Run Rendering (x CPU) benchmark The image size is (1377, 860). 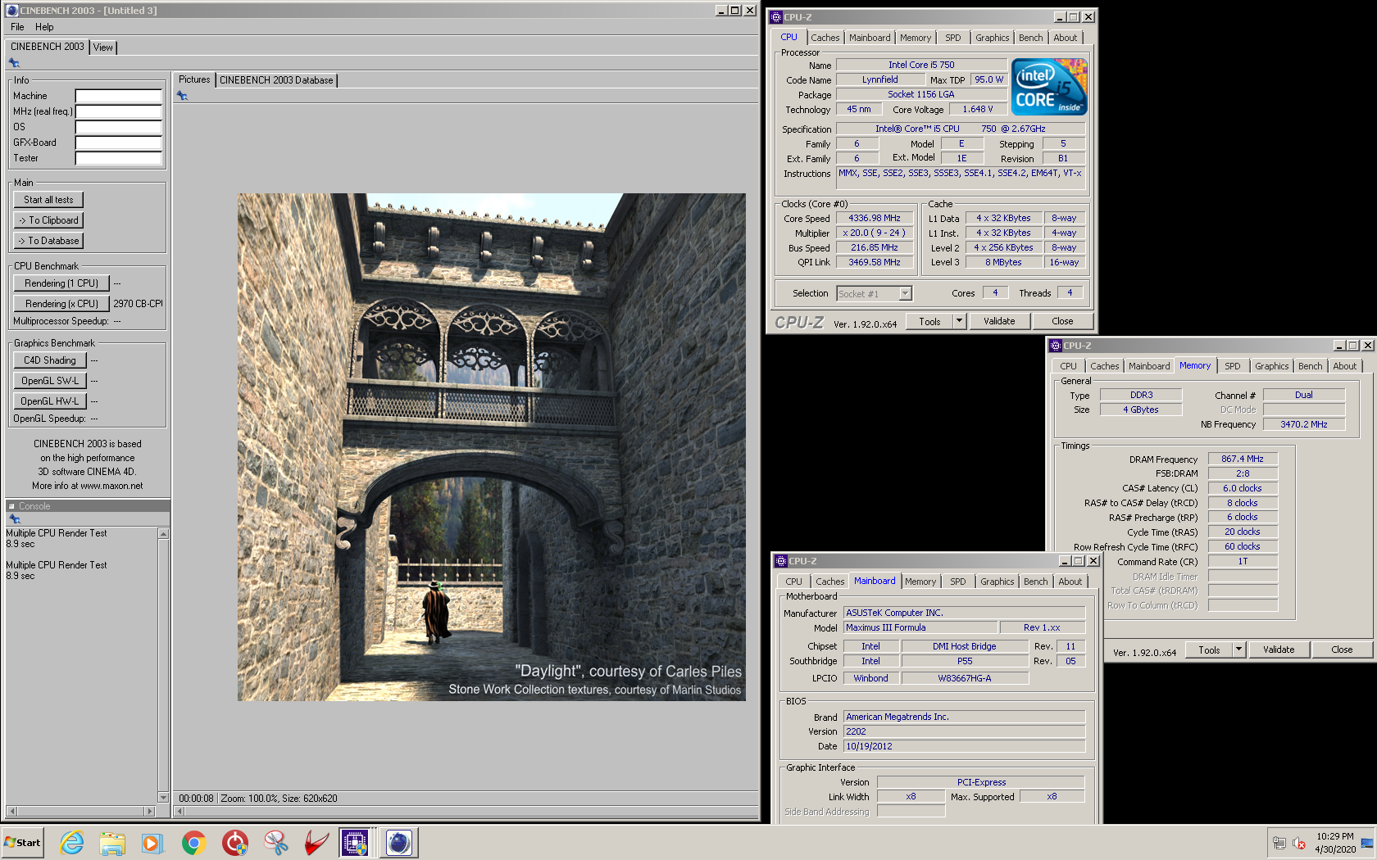point(61,304)
